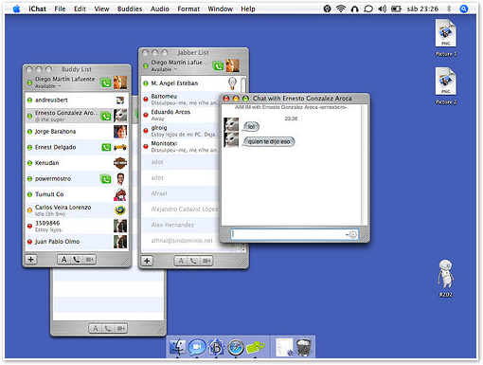Select R2D2 icon on desktop
The height and width of the screenshot is (365, 483).
coord(446,279)
